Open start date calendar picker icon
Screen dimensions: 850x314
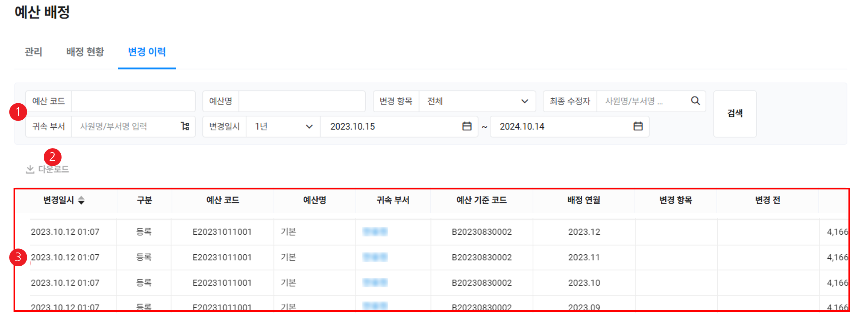pos(467,126)
